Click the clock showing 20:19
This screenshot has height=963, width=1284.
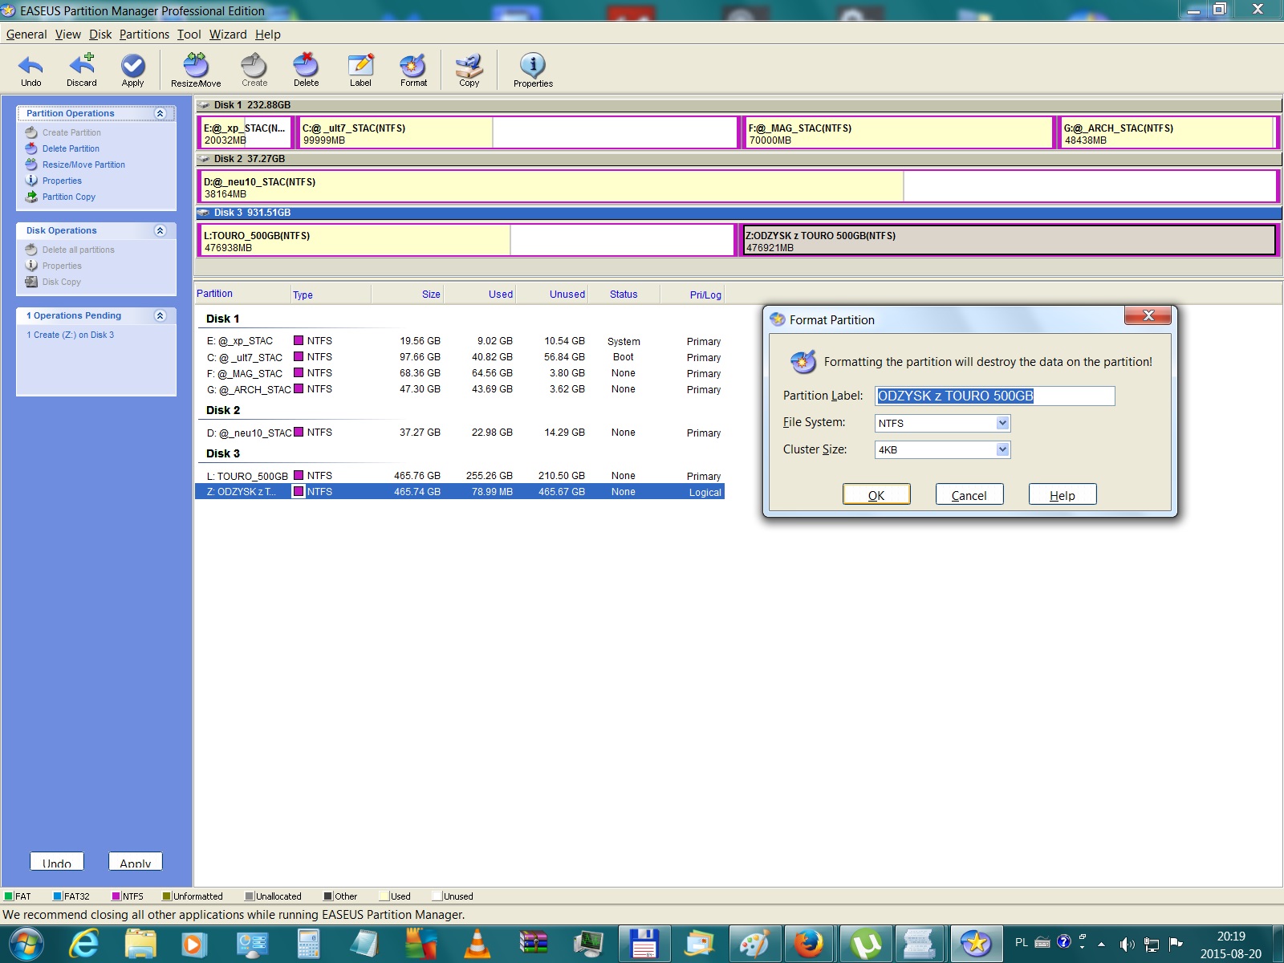click(x=1231, y=937)
